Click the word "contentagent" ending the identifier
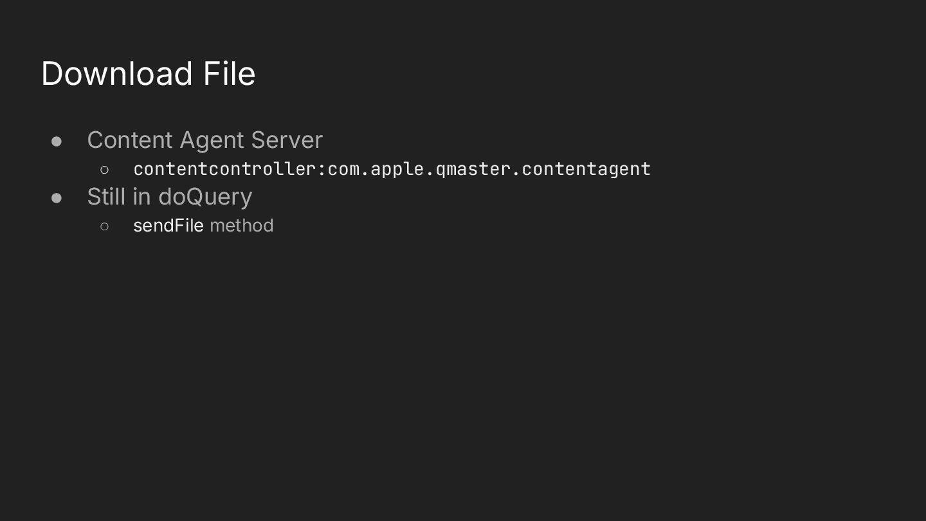The image size is (926, 521). click(586, 169)
